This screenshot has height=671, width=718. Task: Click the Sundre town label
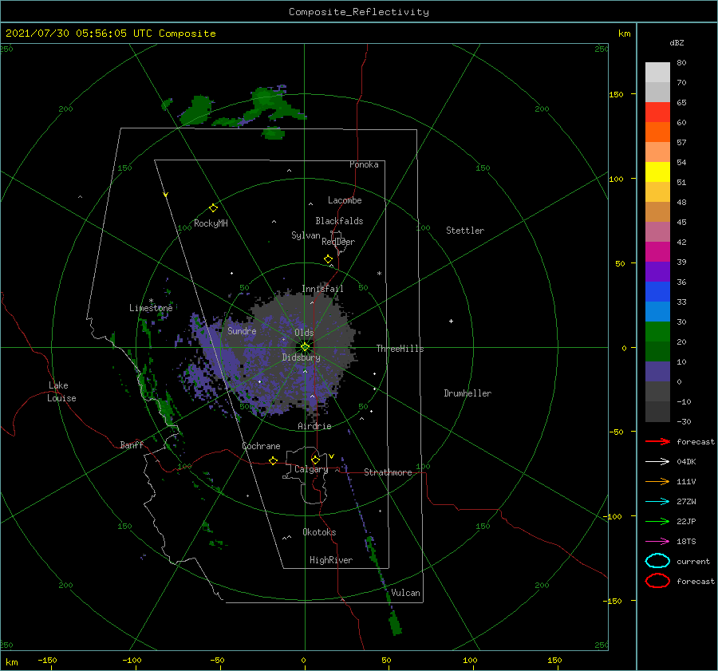(x=242, y=331)
